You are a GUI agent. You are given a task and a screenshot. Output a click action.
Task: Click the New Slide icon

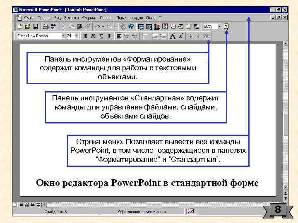pos(173,26)
